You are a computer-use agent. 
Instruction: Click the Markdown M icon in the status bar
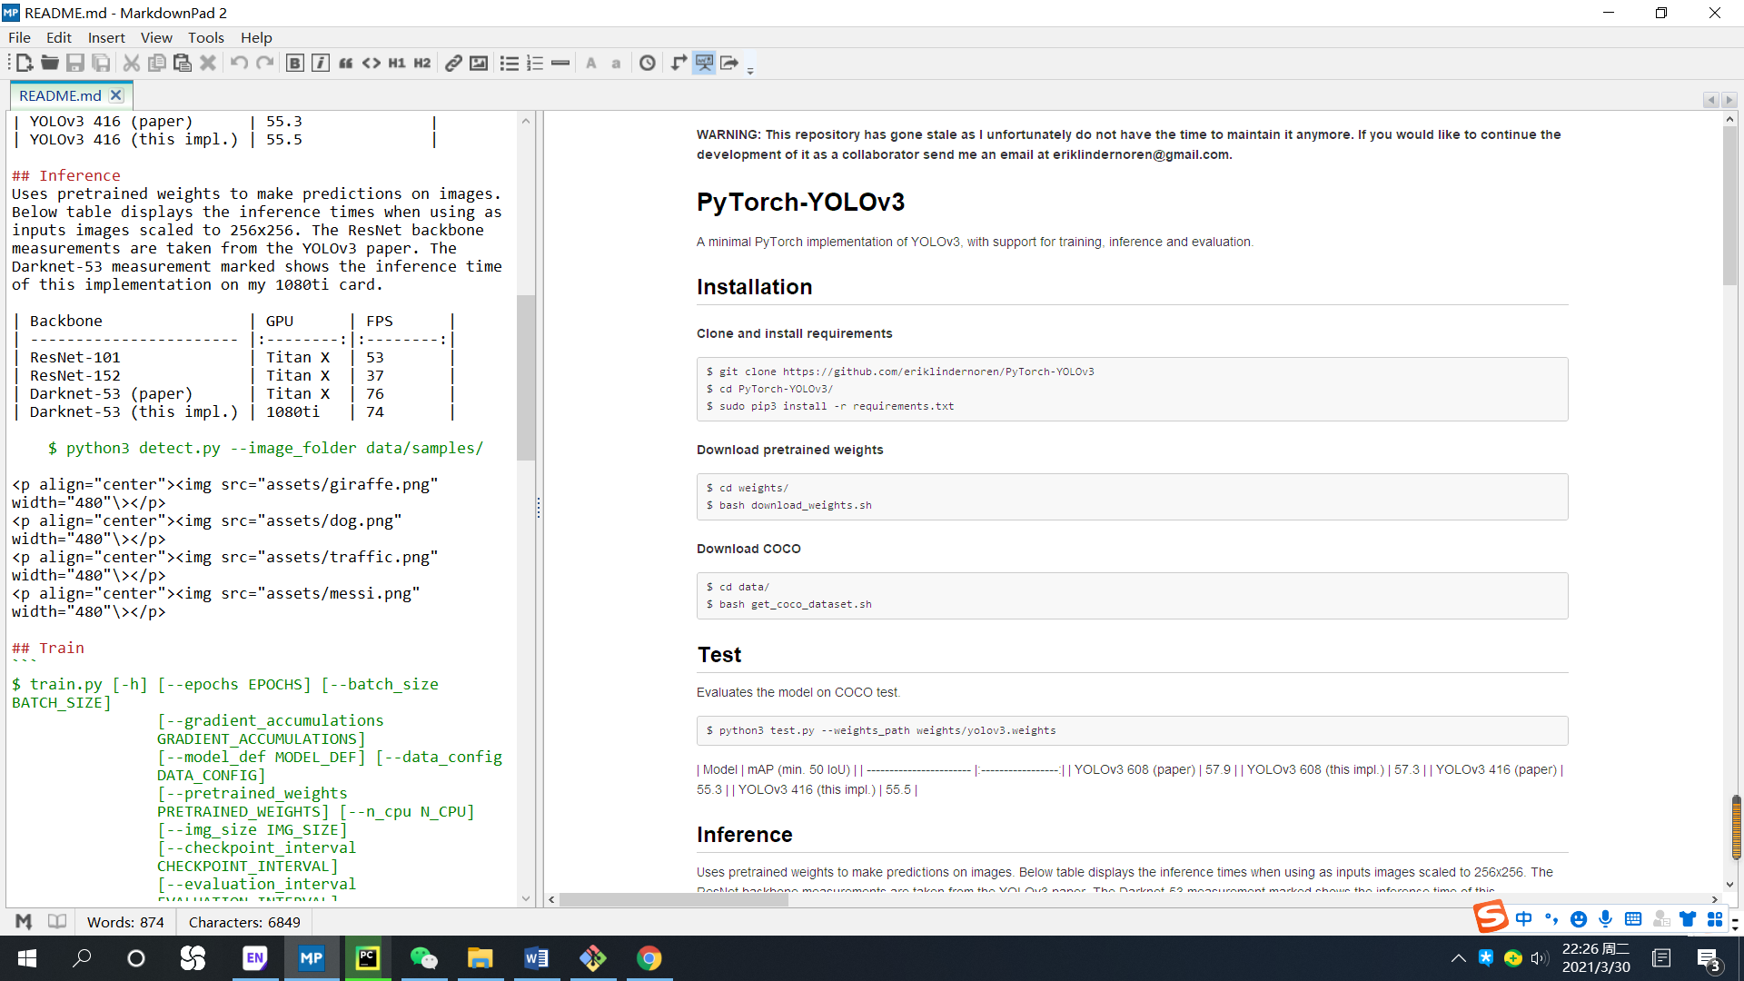[x=25, y=921]
